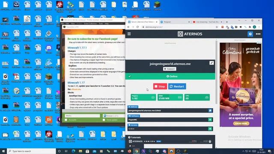Switch to the Server Aternos tab
This screenshot has height=154, width=274.
click(x=143, y=22)
